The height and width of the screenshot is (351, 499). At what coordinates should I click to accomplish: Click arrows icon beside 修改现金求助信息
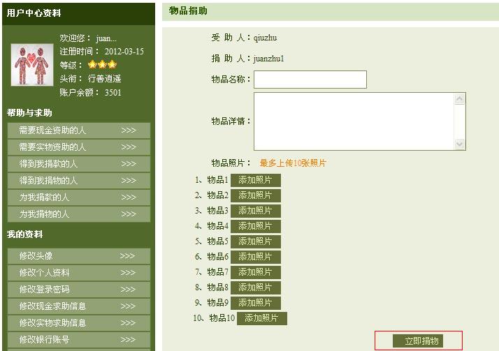(128, 306)
